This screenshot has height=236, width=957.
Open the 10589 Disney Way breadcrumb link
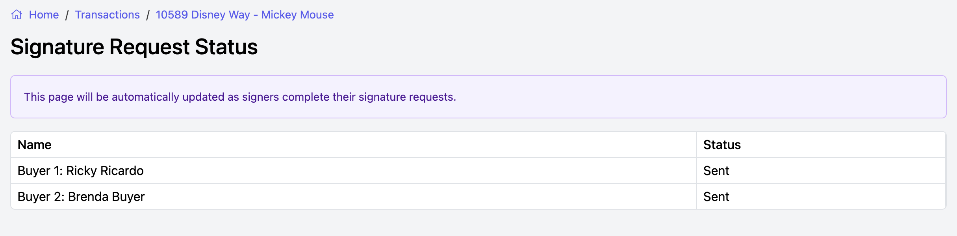pos(245,15)
